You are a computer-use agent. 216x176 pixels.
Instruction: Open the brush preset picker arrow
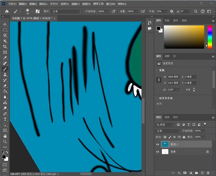point(32,12)
